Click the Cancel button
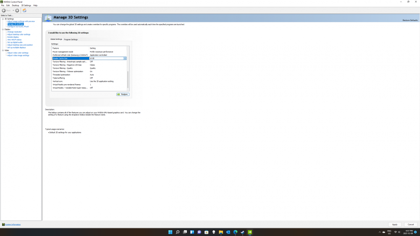This screenshot has width=420, height=236. [x=411, y=225]
